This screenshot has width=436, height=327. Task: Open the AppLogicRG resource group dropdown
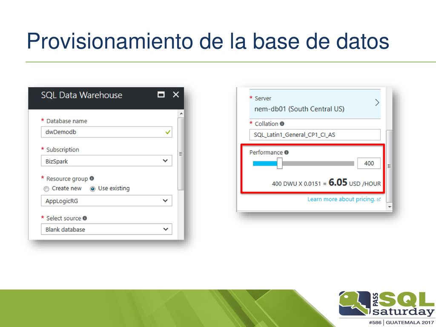click(106, 201)
